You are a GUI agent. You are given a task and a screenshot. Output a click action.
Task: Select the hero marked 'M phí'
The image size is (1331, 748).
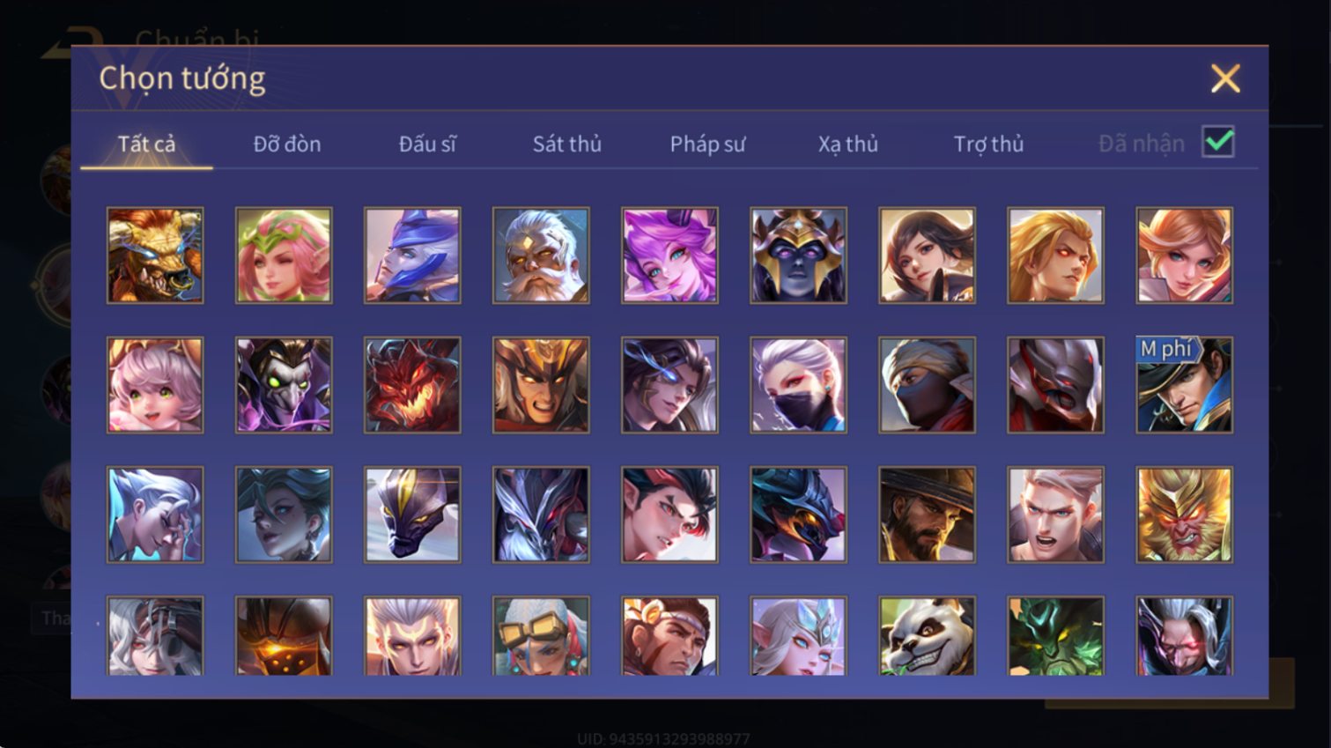1184,385
